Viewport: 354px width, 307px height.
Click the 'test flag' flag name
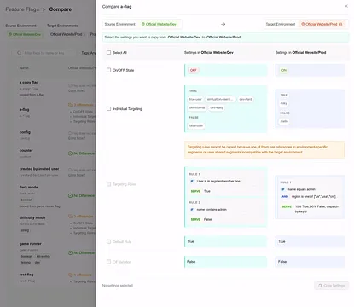click(x=26, y=275)
